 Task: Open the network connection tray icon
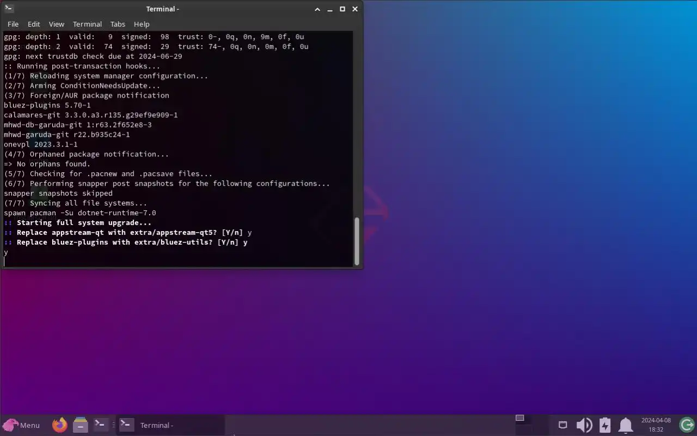click(563, 425)
